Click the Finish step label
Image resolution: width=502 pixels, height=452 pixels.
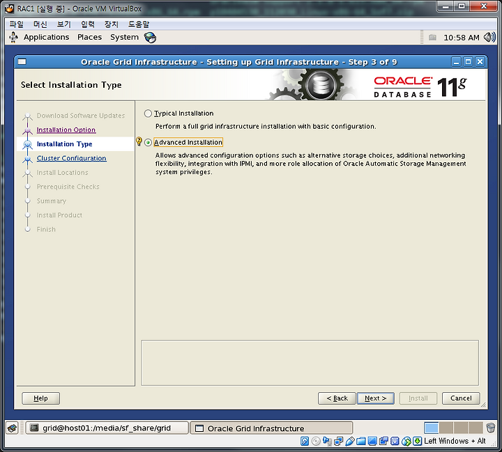[46, 229]
